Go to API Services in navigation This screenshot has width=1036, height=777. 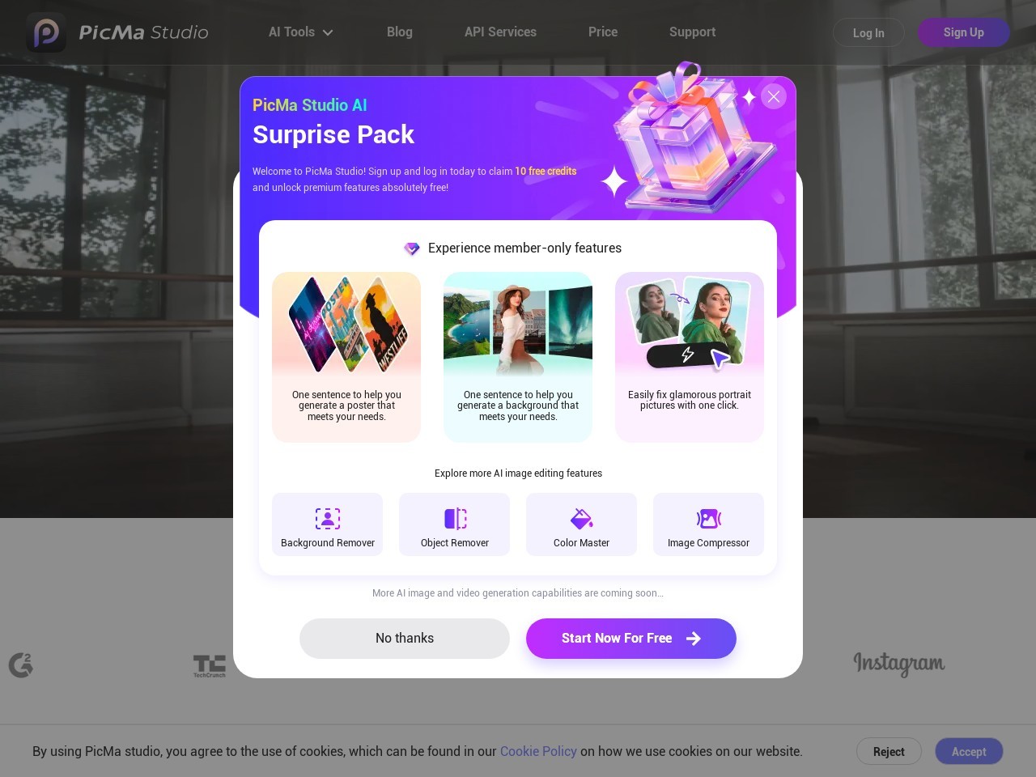[500, 32]
